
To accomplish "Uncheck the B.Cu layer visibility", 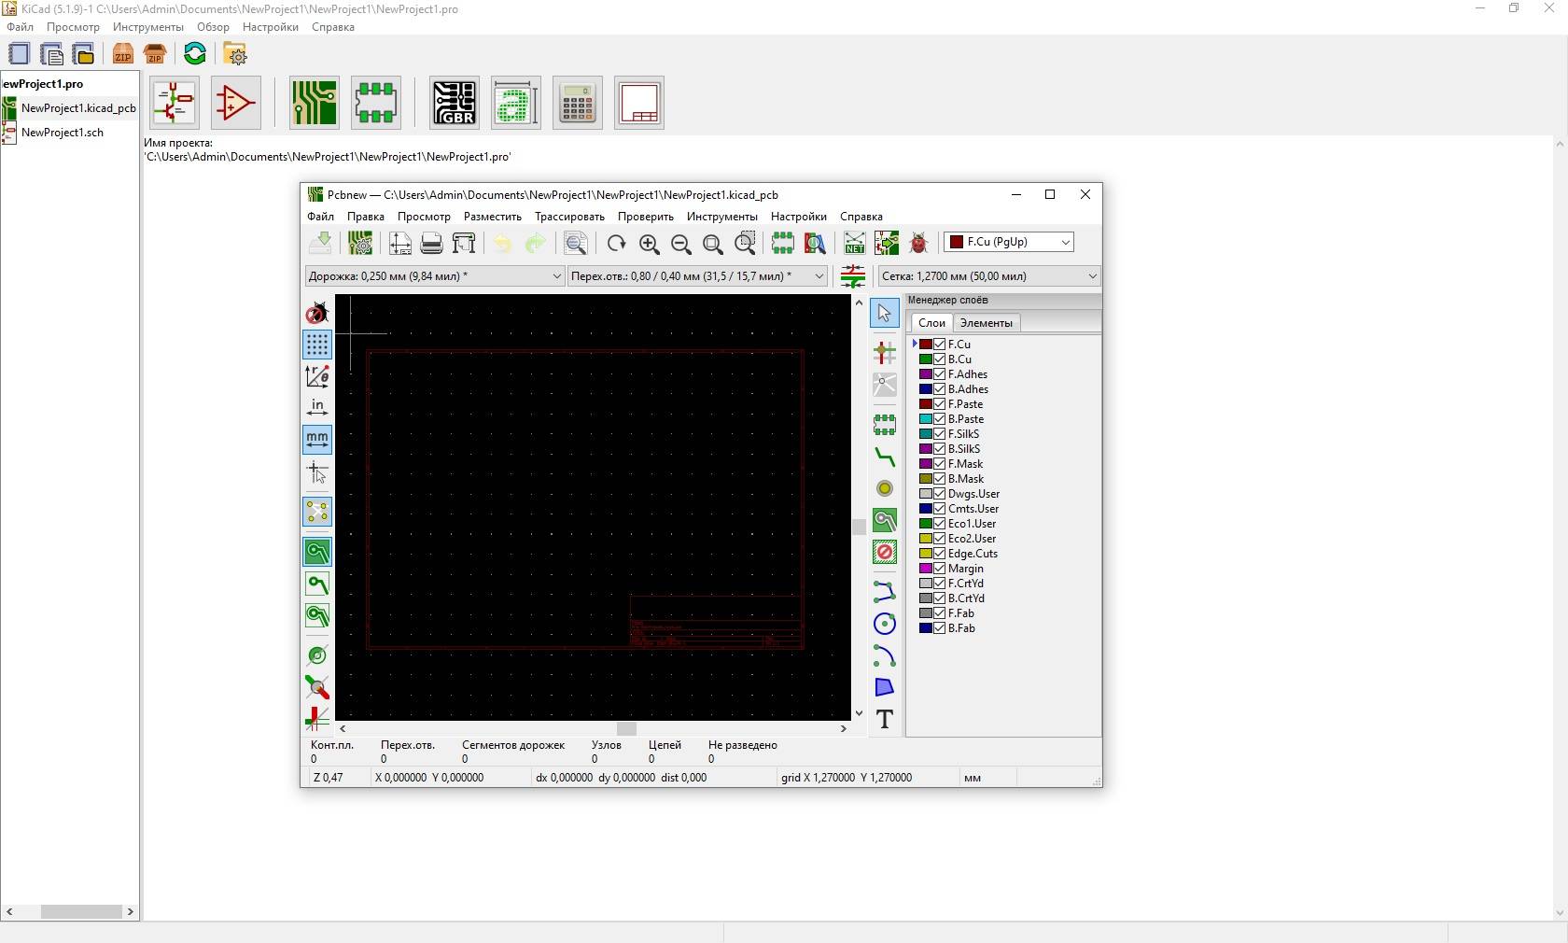I will 940,359.
